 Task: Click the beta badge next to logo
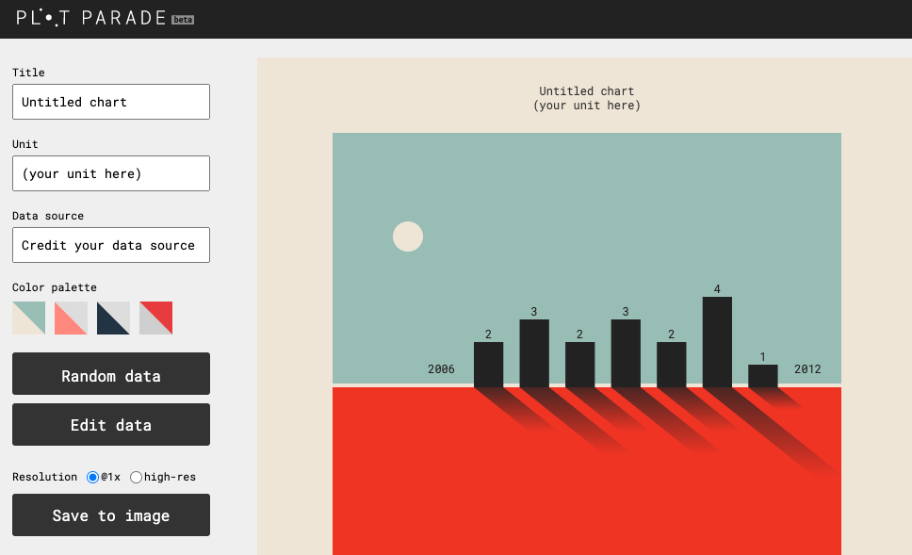pos(183,20)
